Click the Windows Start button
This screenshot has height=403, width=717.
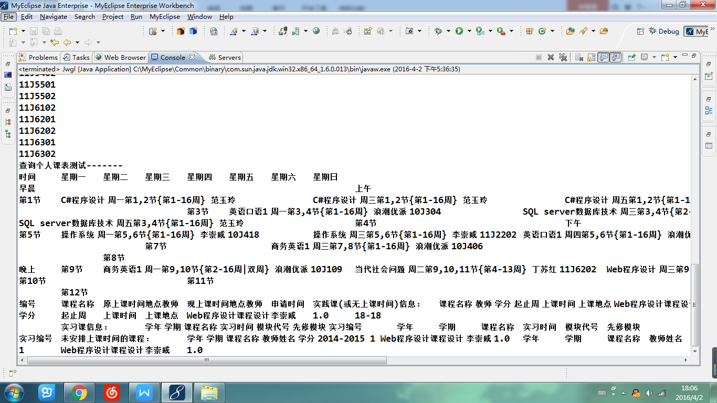click(x=13, y=392)
